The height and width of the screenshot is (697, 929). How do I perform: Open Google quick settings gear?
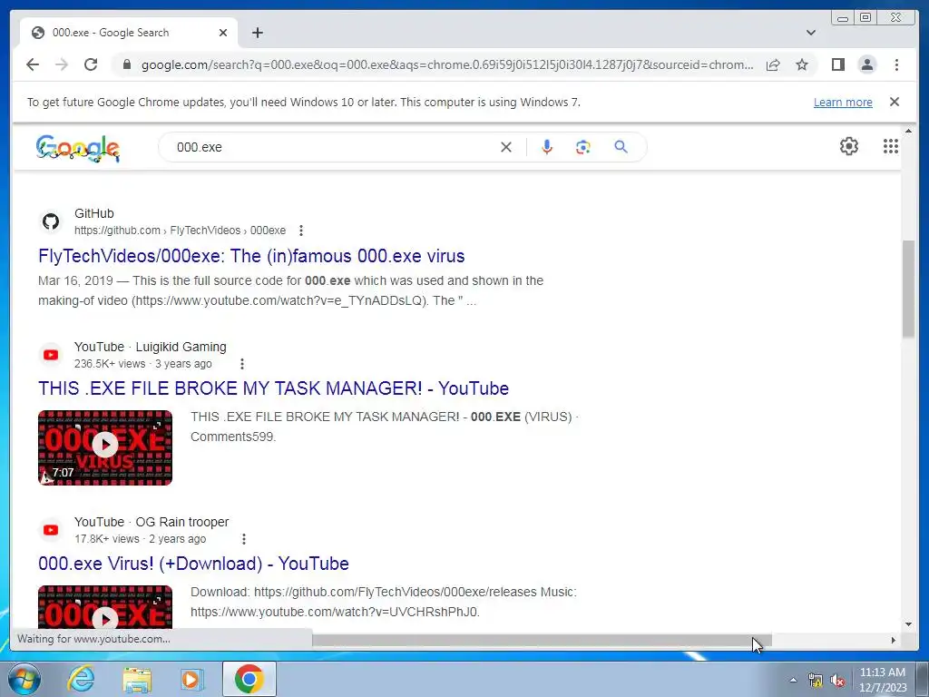pyautogui.click(x=849, y=146)
